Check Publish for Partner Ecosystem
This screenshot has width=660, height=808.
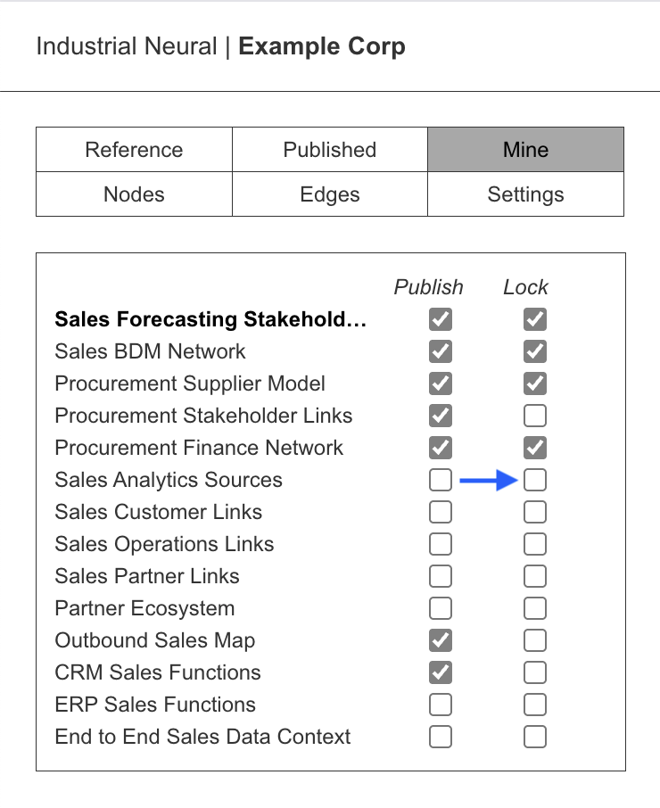click(441, 608)
